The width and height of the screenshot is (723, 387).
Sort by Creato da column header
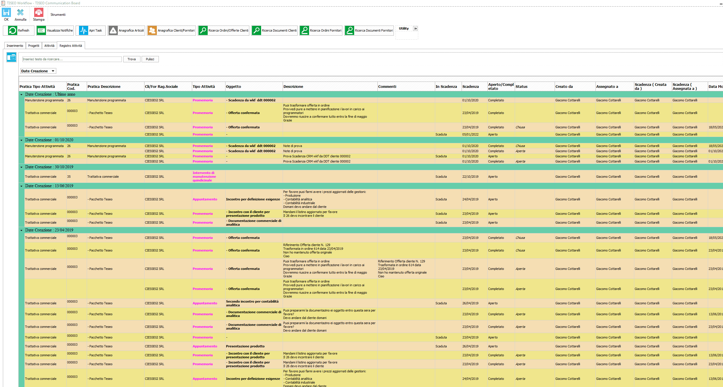575,86
